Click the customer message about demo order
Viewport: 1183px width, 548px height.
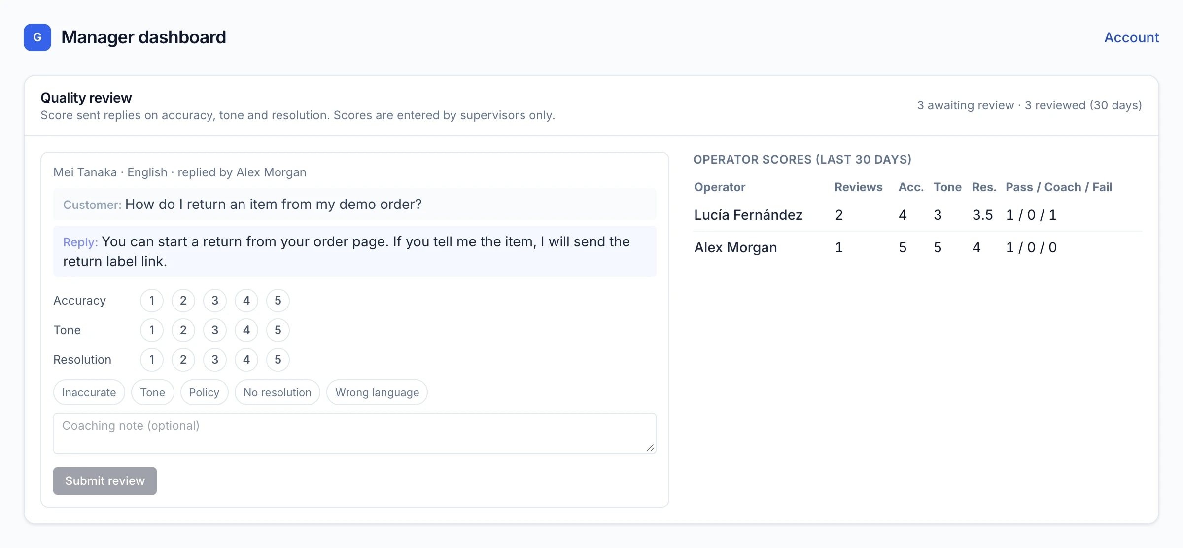coord(355,204)
